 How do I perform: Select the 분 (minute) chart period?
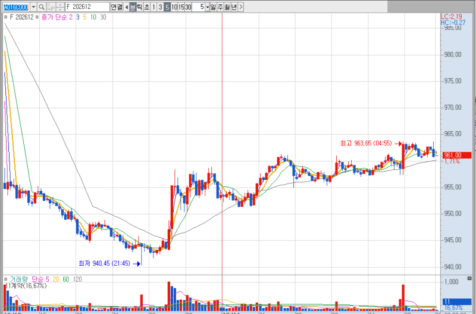[x=133, y=7]
